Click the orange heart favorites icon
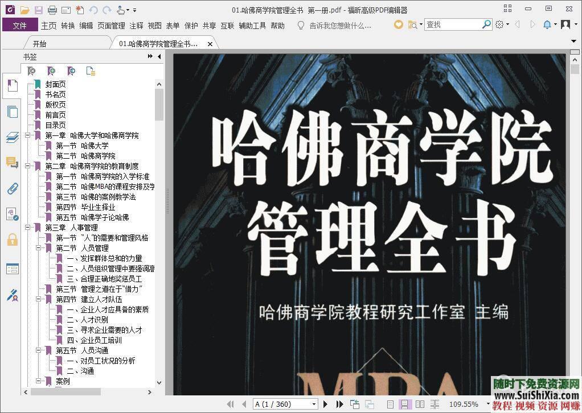 [x=398, y=25]
